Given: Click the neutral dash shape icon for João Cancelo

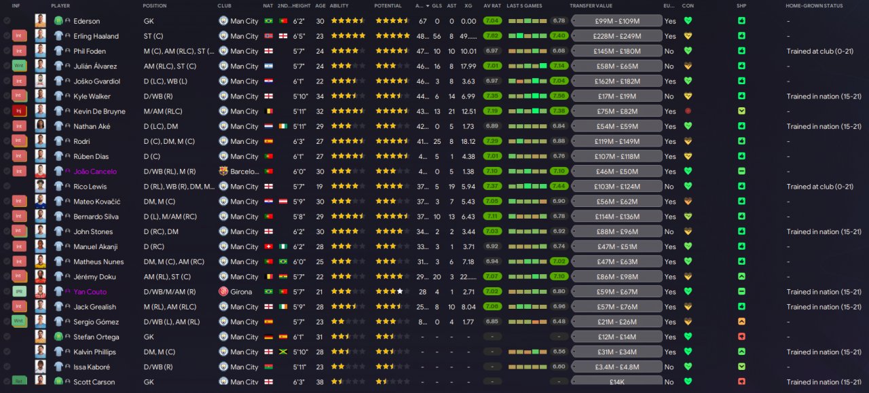Looking at the screenshot, I should [x=741, y=171].
